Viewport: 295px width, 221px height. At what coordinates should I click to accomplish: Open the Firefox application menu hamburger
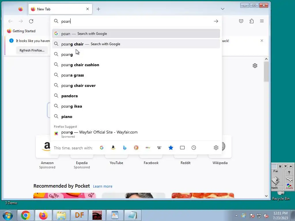(x=262, y=21)
